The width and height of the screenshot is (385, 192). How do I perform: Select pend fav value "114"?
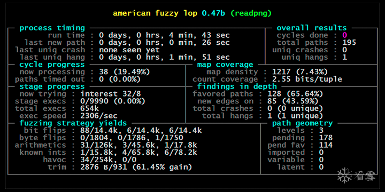[326, 145]
